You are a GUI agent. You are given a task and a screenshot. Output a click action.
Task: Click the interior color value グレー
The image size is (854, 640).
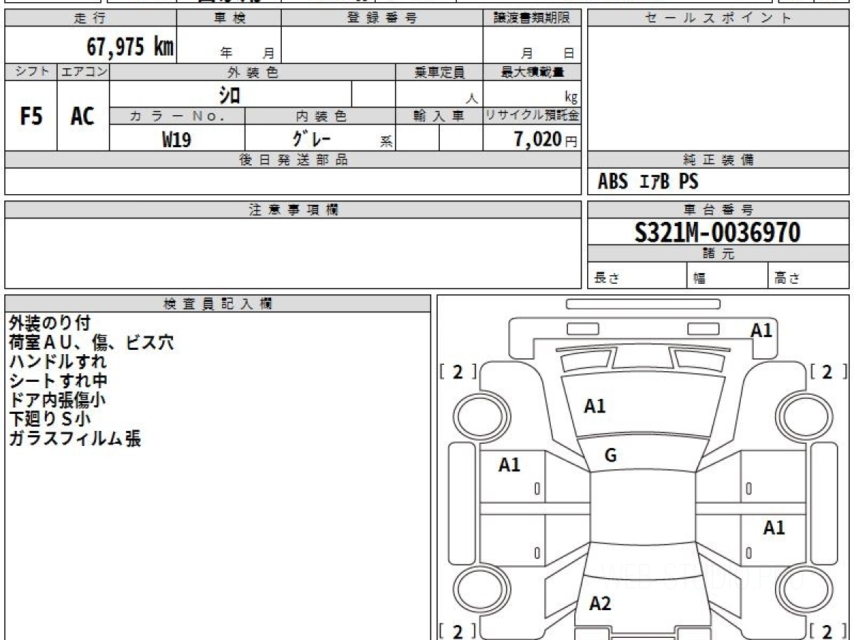pos(313,139)
